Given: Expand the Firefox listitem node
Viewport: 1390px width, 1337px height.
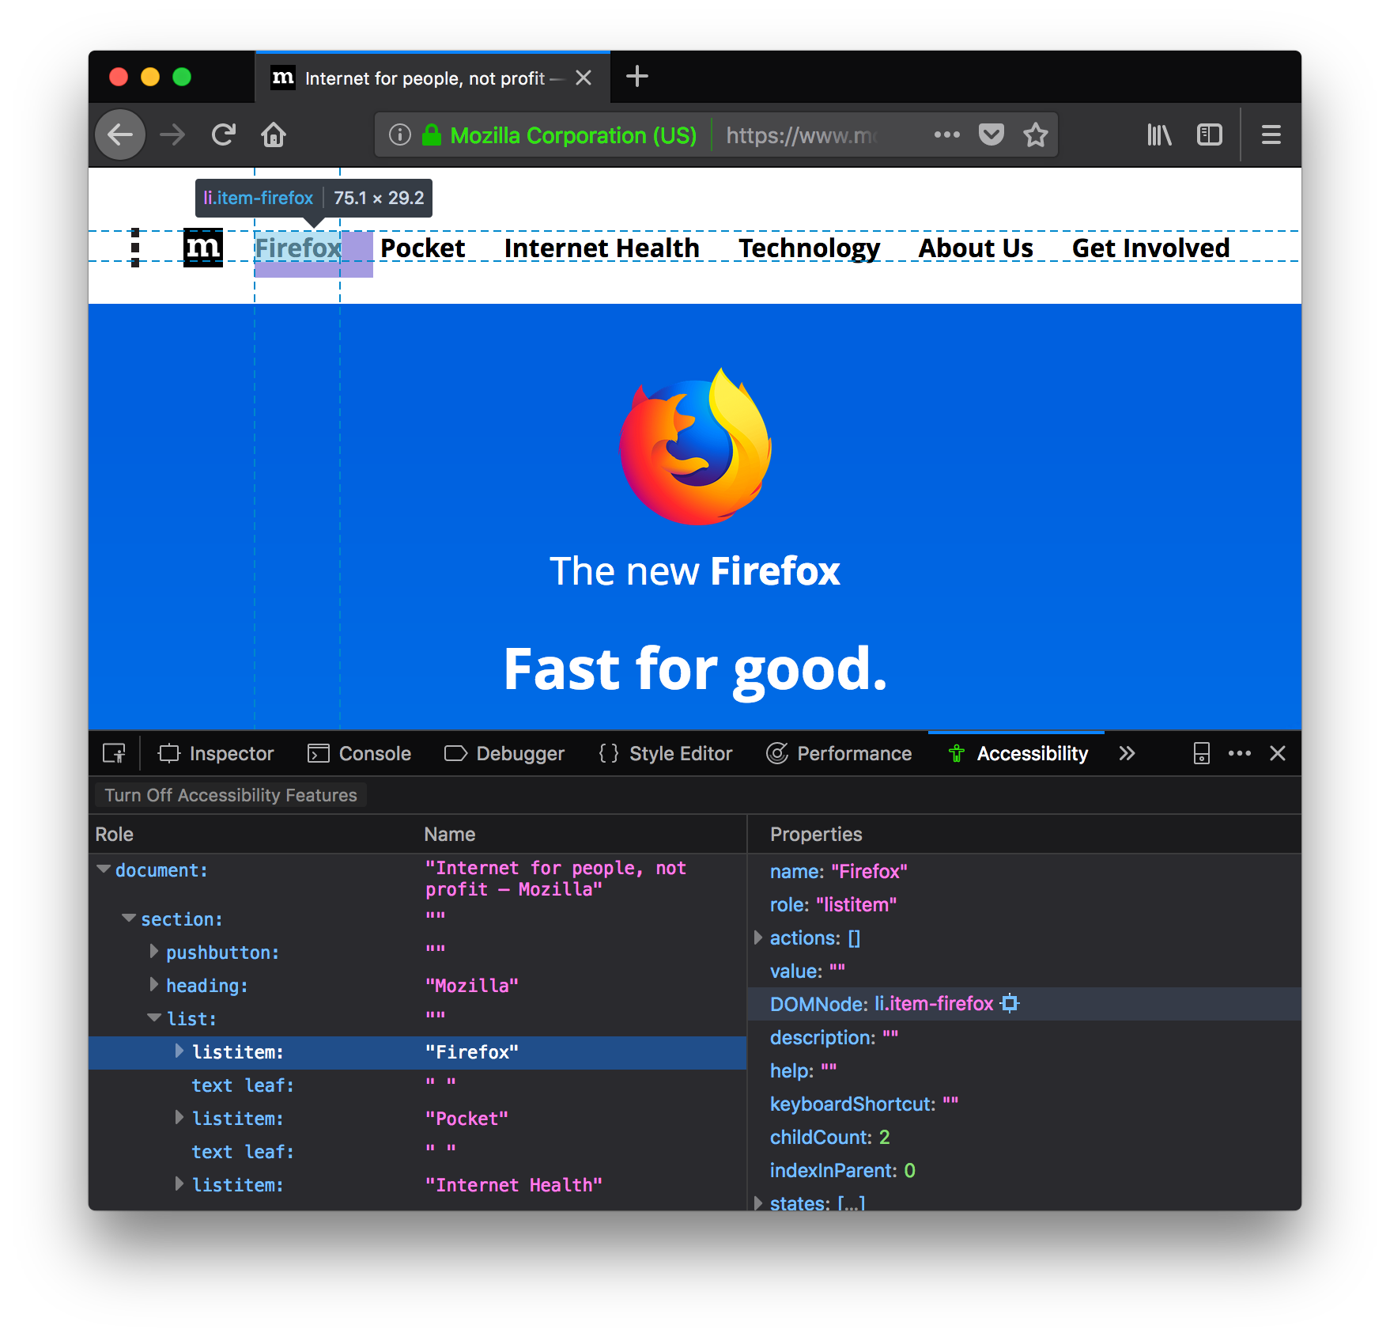Looking at the screenshot, I should 179,1051.
